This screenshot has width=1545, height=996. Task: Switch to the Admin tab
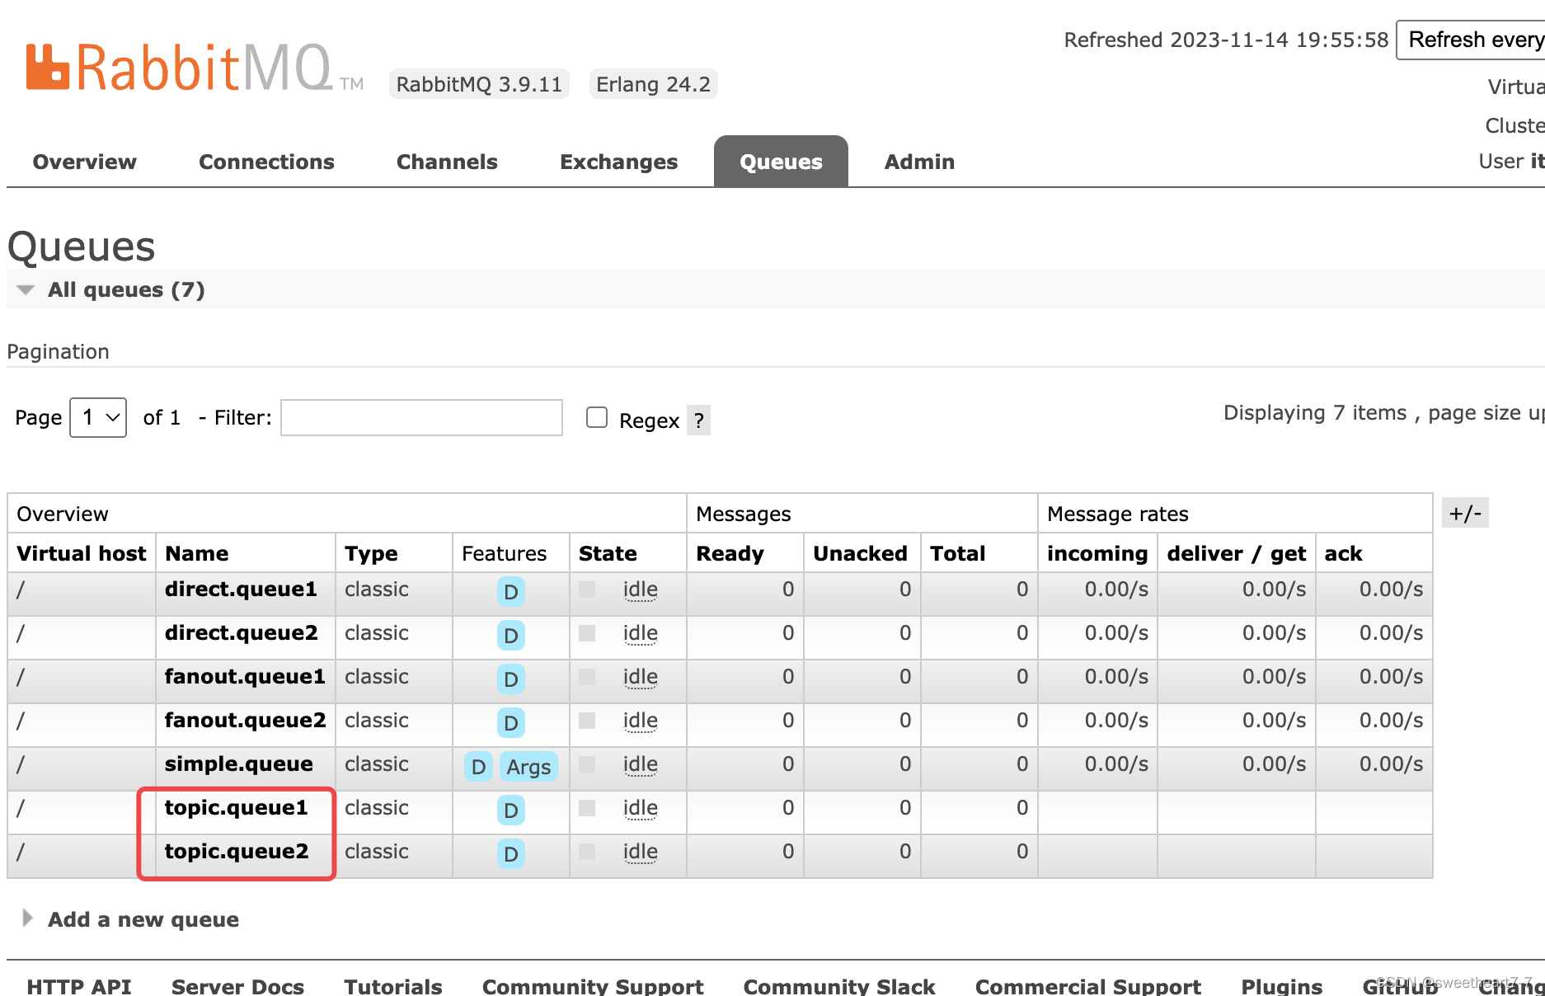coord(919,162)
